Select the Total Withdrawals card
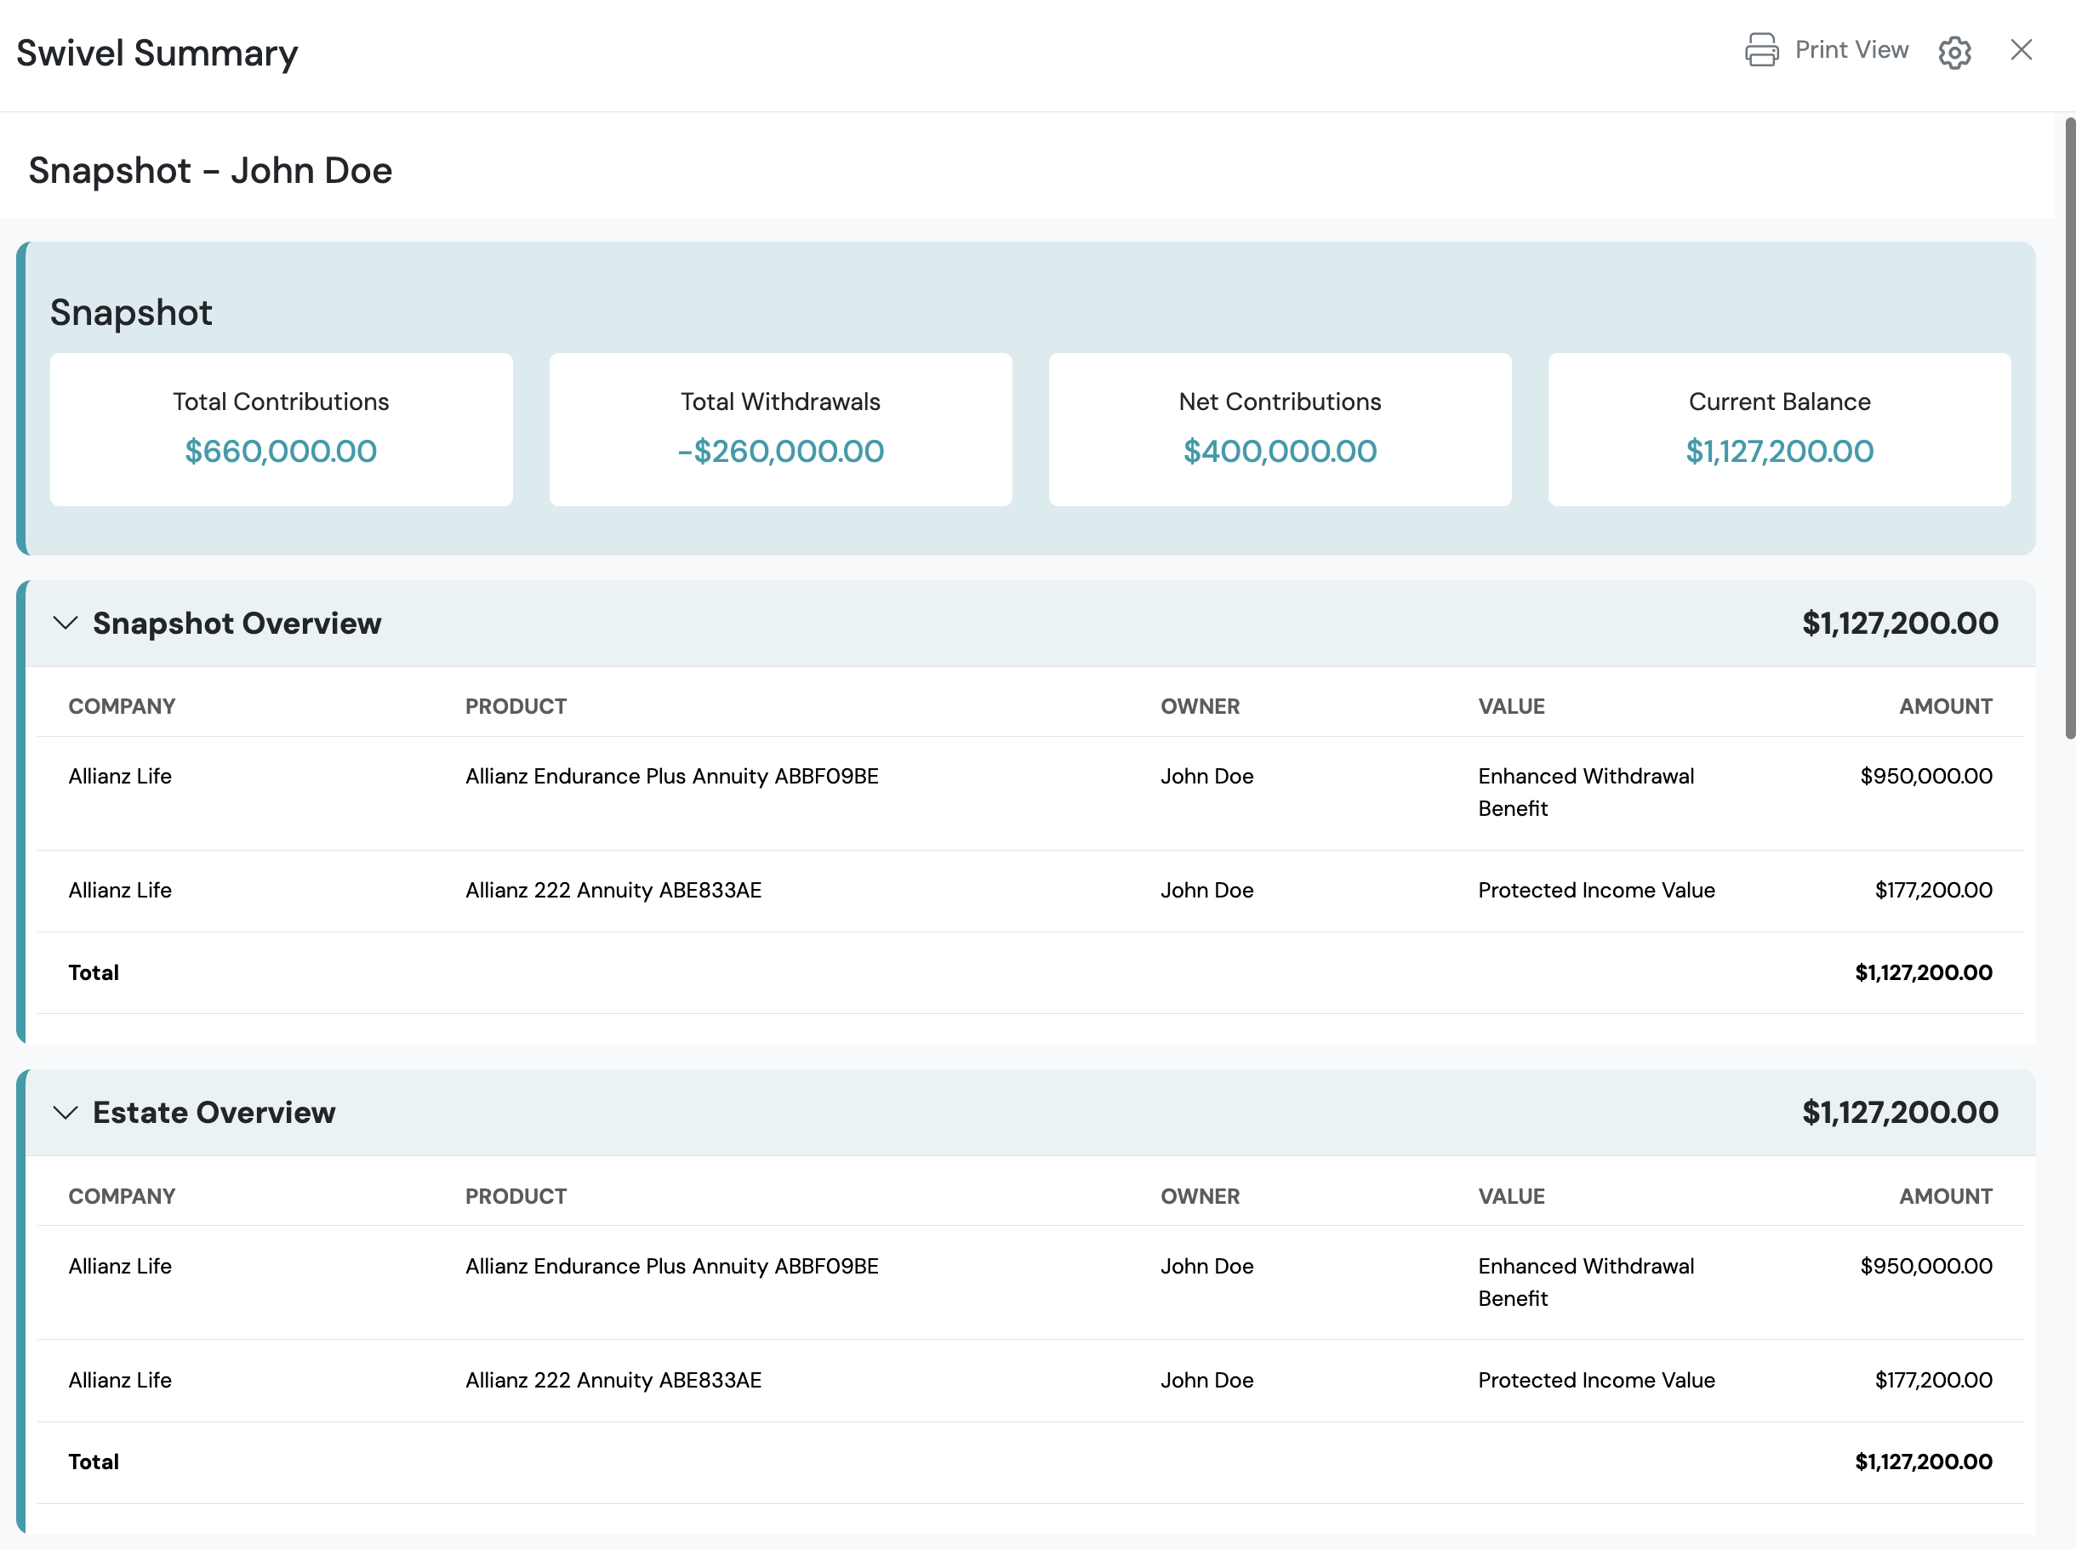This screenshot has height=1550, width=2076. [x=780, y=429]
